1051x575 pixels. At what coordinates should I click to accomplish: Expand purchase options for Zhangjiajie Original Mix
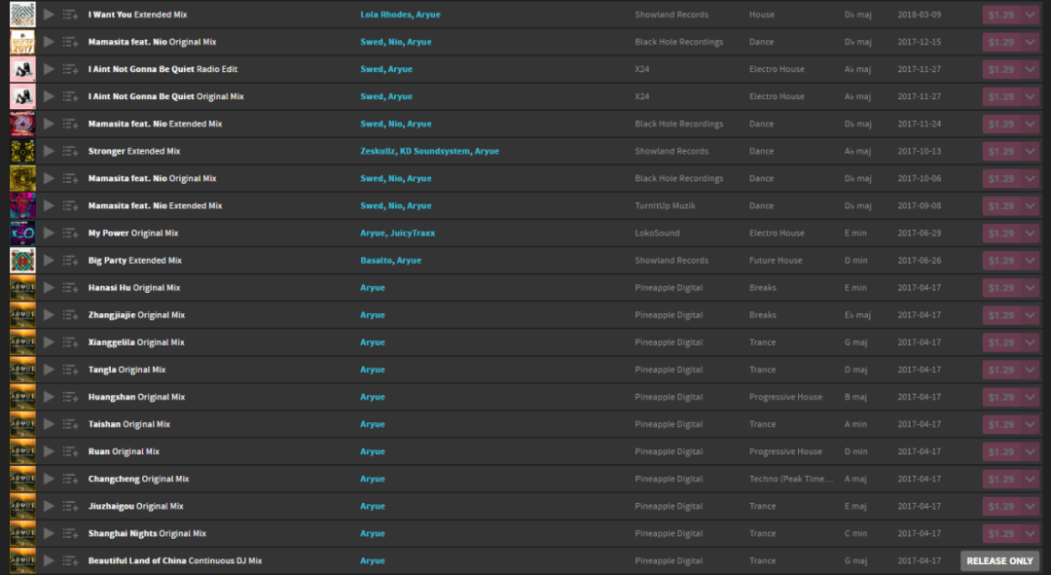(1031, 314)
